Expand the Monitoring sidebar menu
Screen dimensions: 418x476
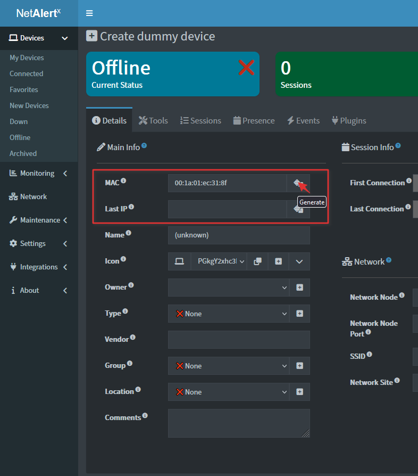tap(38, 173)
